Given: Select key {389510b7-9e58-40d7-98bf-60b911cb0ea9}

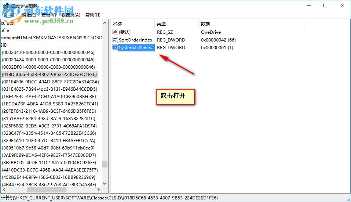Looking at the screenshot, I should pyautogui.click(x=48, y=148).
